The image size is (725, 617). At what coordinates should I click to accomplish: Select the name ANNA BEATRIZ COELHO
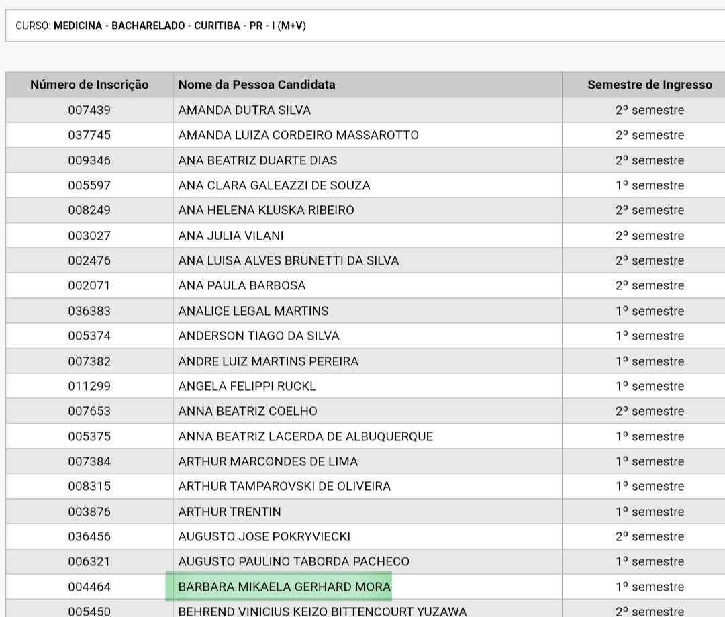pos(248,411)
